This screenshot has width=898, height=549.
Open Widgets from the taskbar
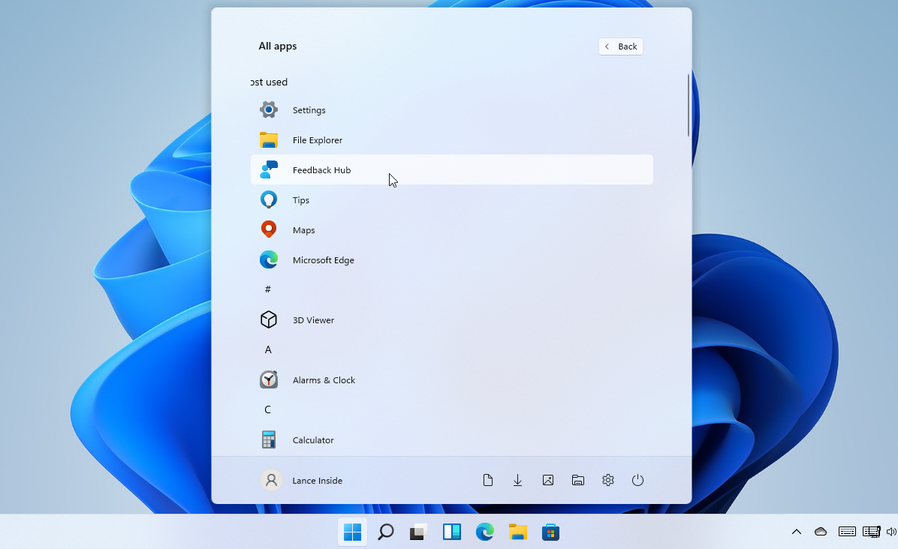(452, 532)
